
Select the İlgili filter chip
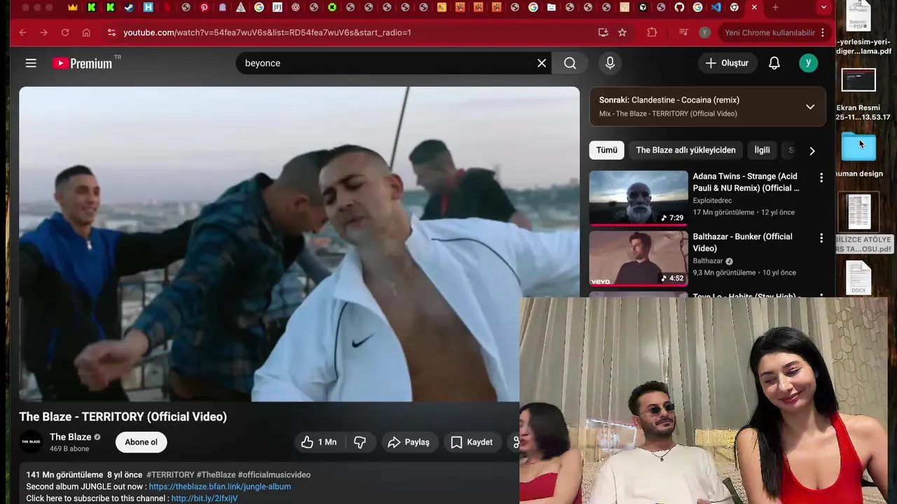point(762,150)
